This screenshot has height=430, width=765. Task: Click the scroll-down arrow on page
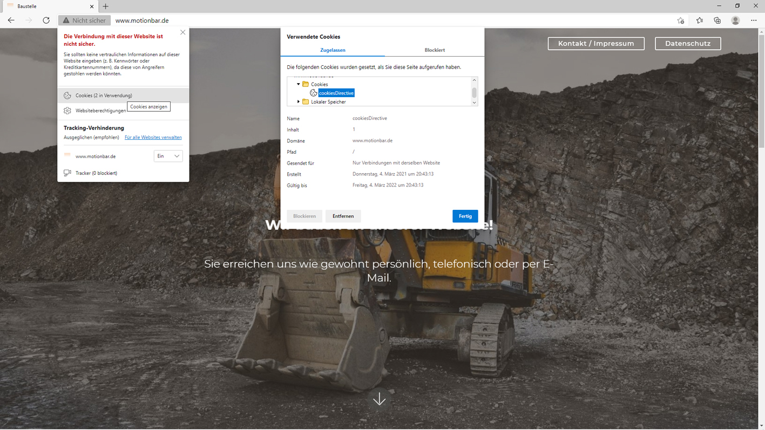(379, 399)
